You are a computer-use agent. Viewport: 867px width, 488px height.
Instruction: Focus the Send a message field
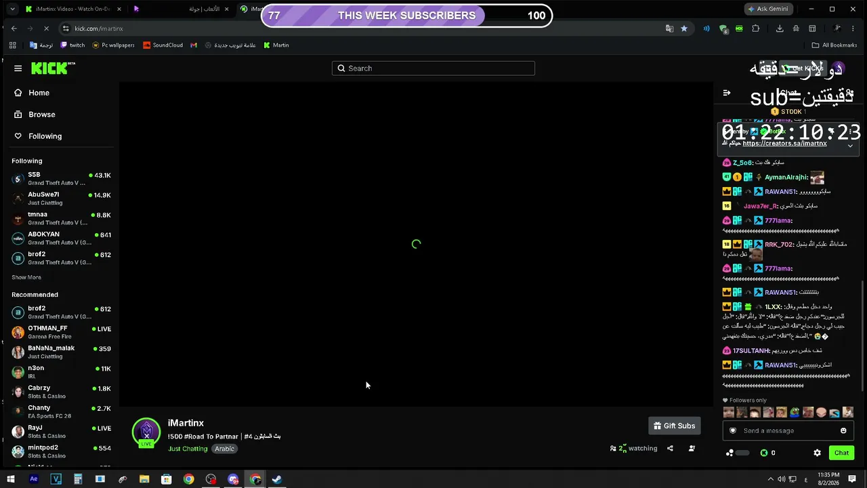(788, 430)
